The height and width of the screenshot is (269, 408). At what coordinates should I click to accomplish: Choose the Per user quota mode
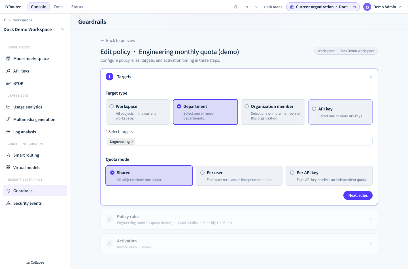[239, 176]
